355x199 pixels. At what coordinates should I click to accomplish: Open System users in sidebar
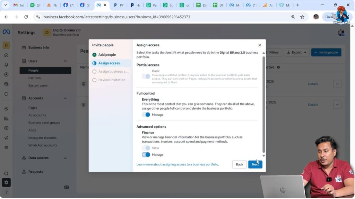coord(38,86)
